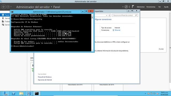Minimize the network sharing center window
Viewport: 171px width, 96px height.
click(x=129, y=11)
